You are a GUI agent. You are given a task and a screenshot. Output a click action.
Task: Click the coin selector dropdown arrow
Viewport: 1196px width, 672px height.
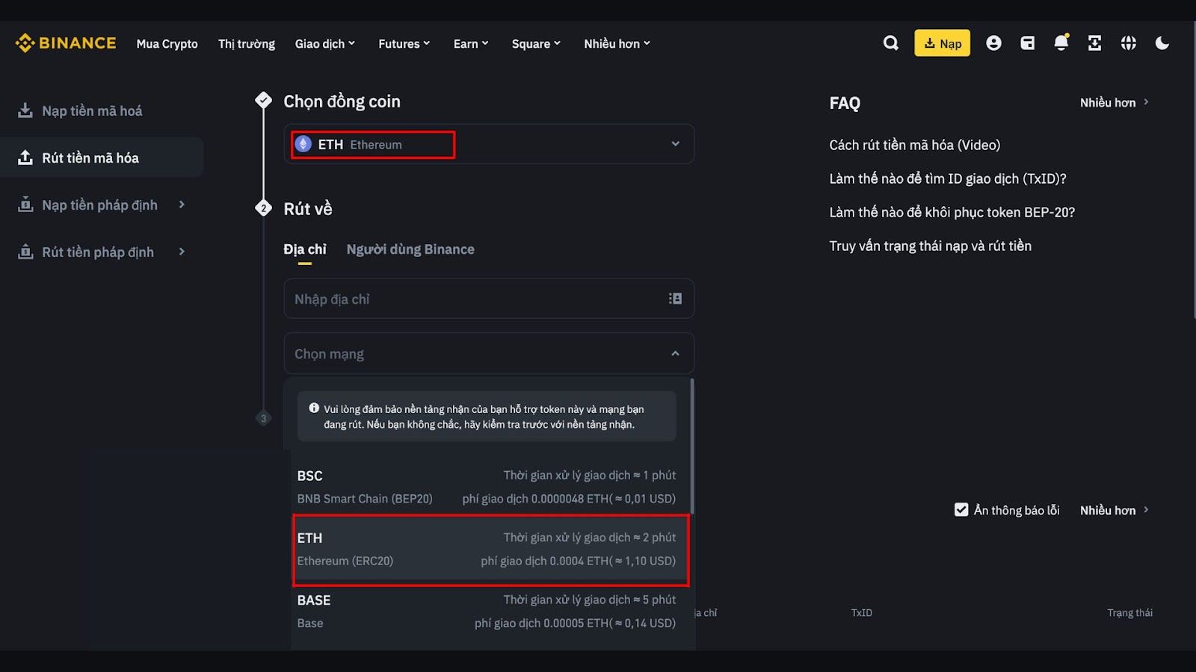(675, 144)
